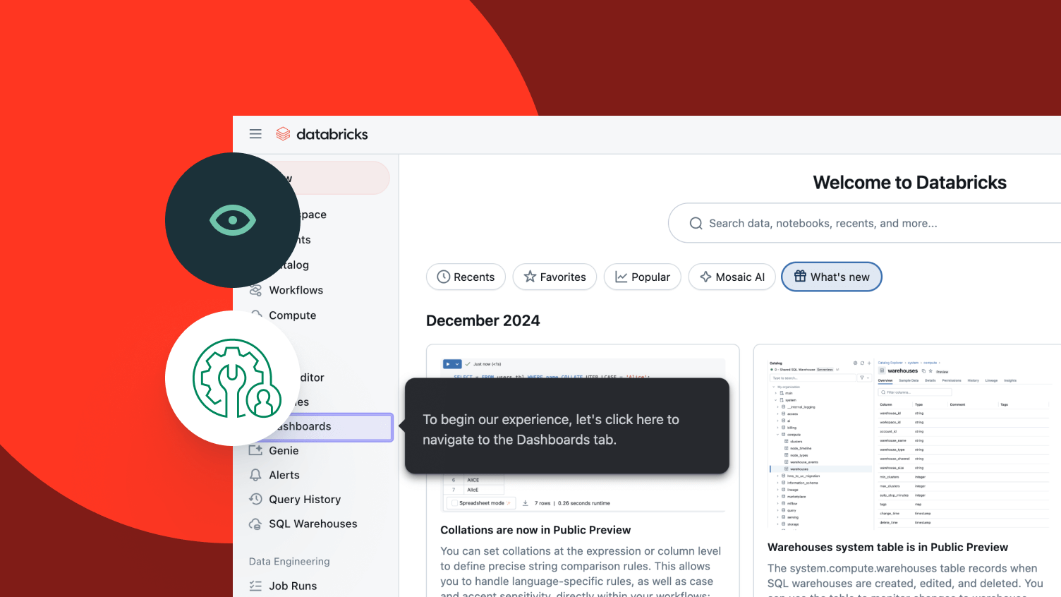Toggle the favorite star for warehouses table

(930, 371)
